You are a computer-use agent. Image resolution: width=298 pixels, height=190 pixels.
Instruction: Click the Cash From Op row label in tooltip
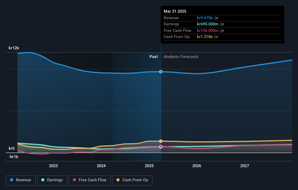pyautogui.click(x=176, y=37)
